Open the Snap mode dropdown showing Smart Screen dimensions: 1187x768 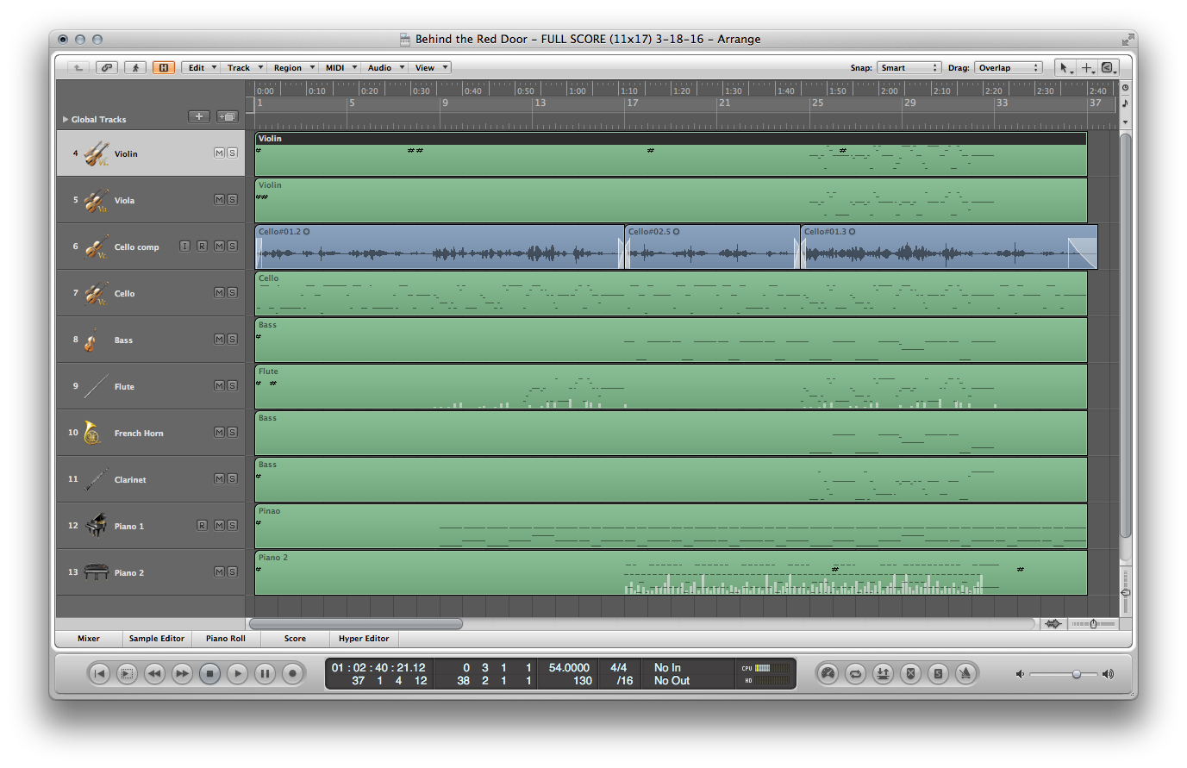coord(909,67)
